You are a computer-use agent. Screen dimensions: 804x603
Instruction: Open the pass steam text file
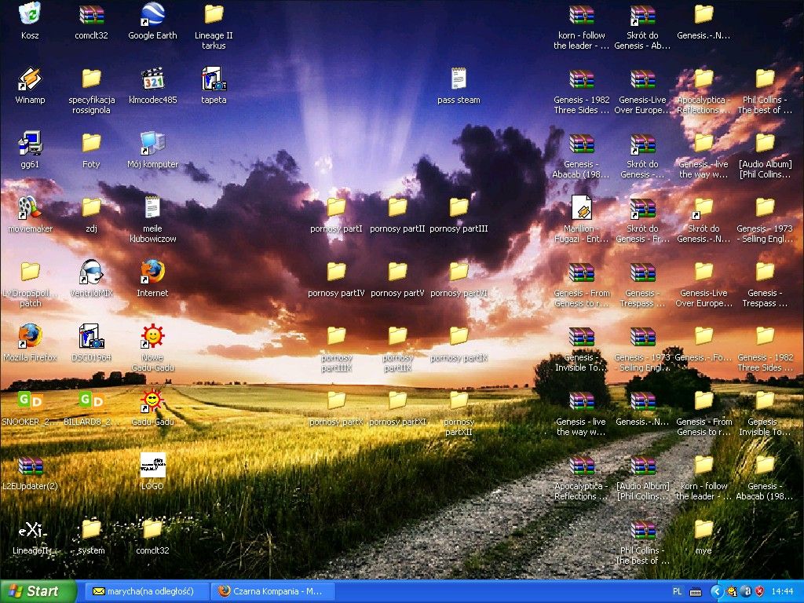pyautogui.click(x=459, y=79)
